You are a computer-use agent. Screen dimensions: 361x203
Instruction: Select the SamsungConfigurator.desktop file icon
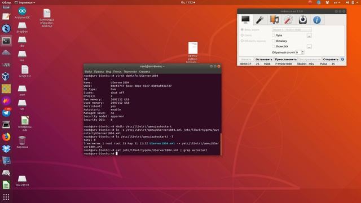point(47,18)
